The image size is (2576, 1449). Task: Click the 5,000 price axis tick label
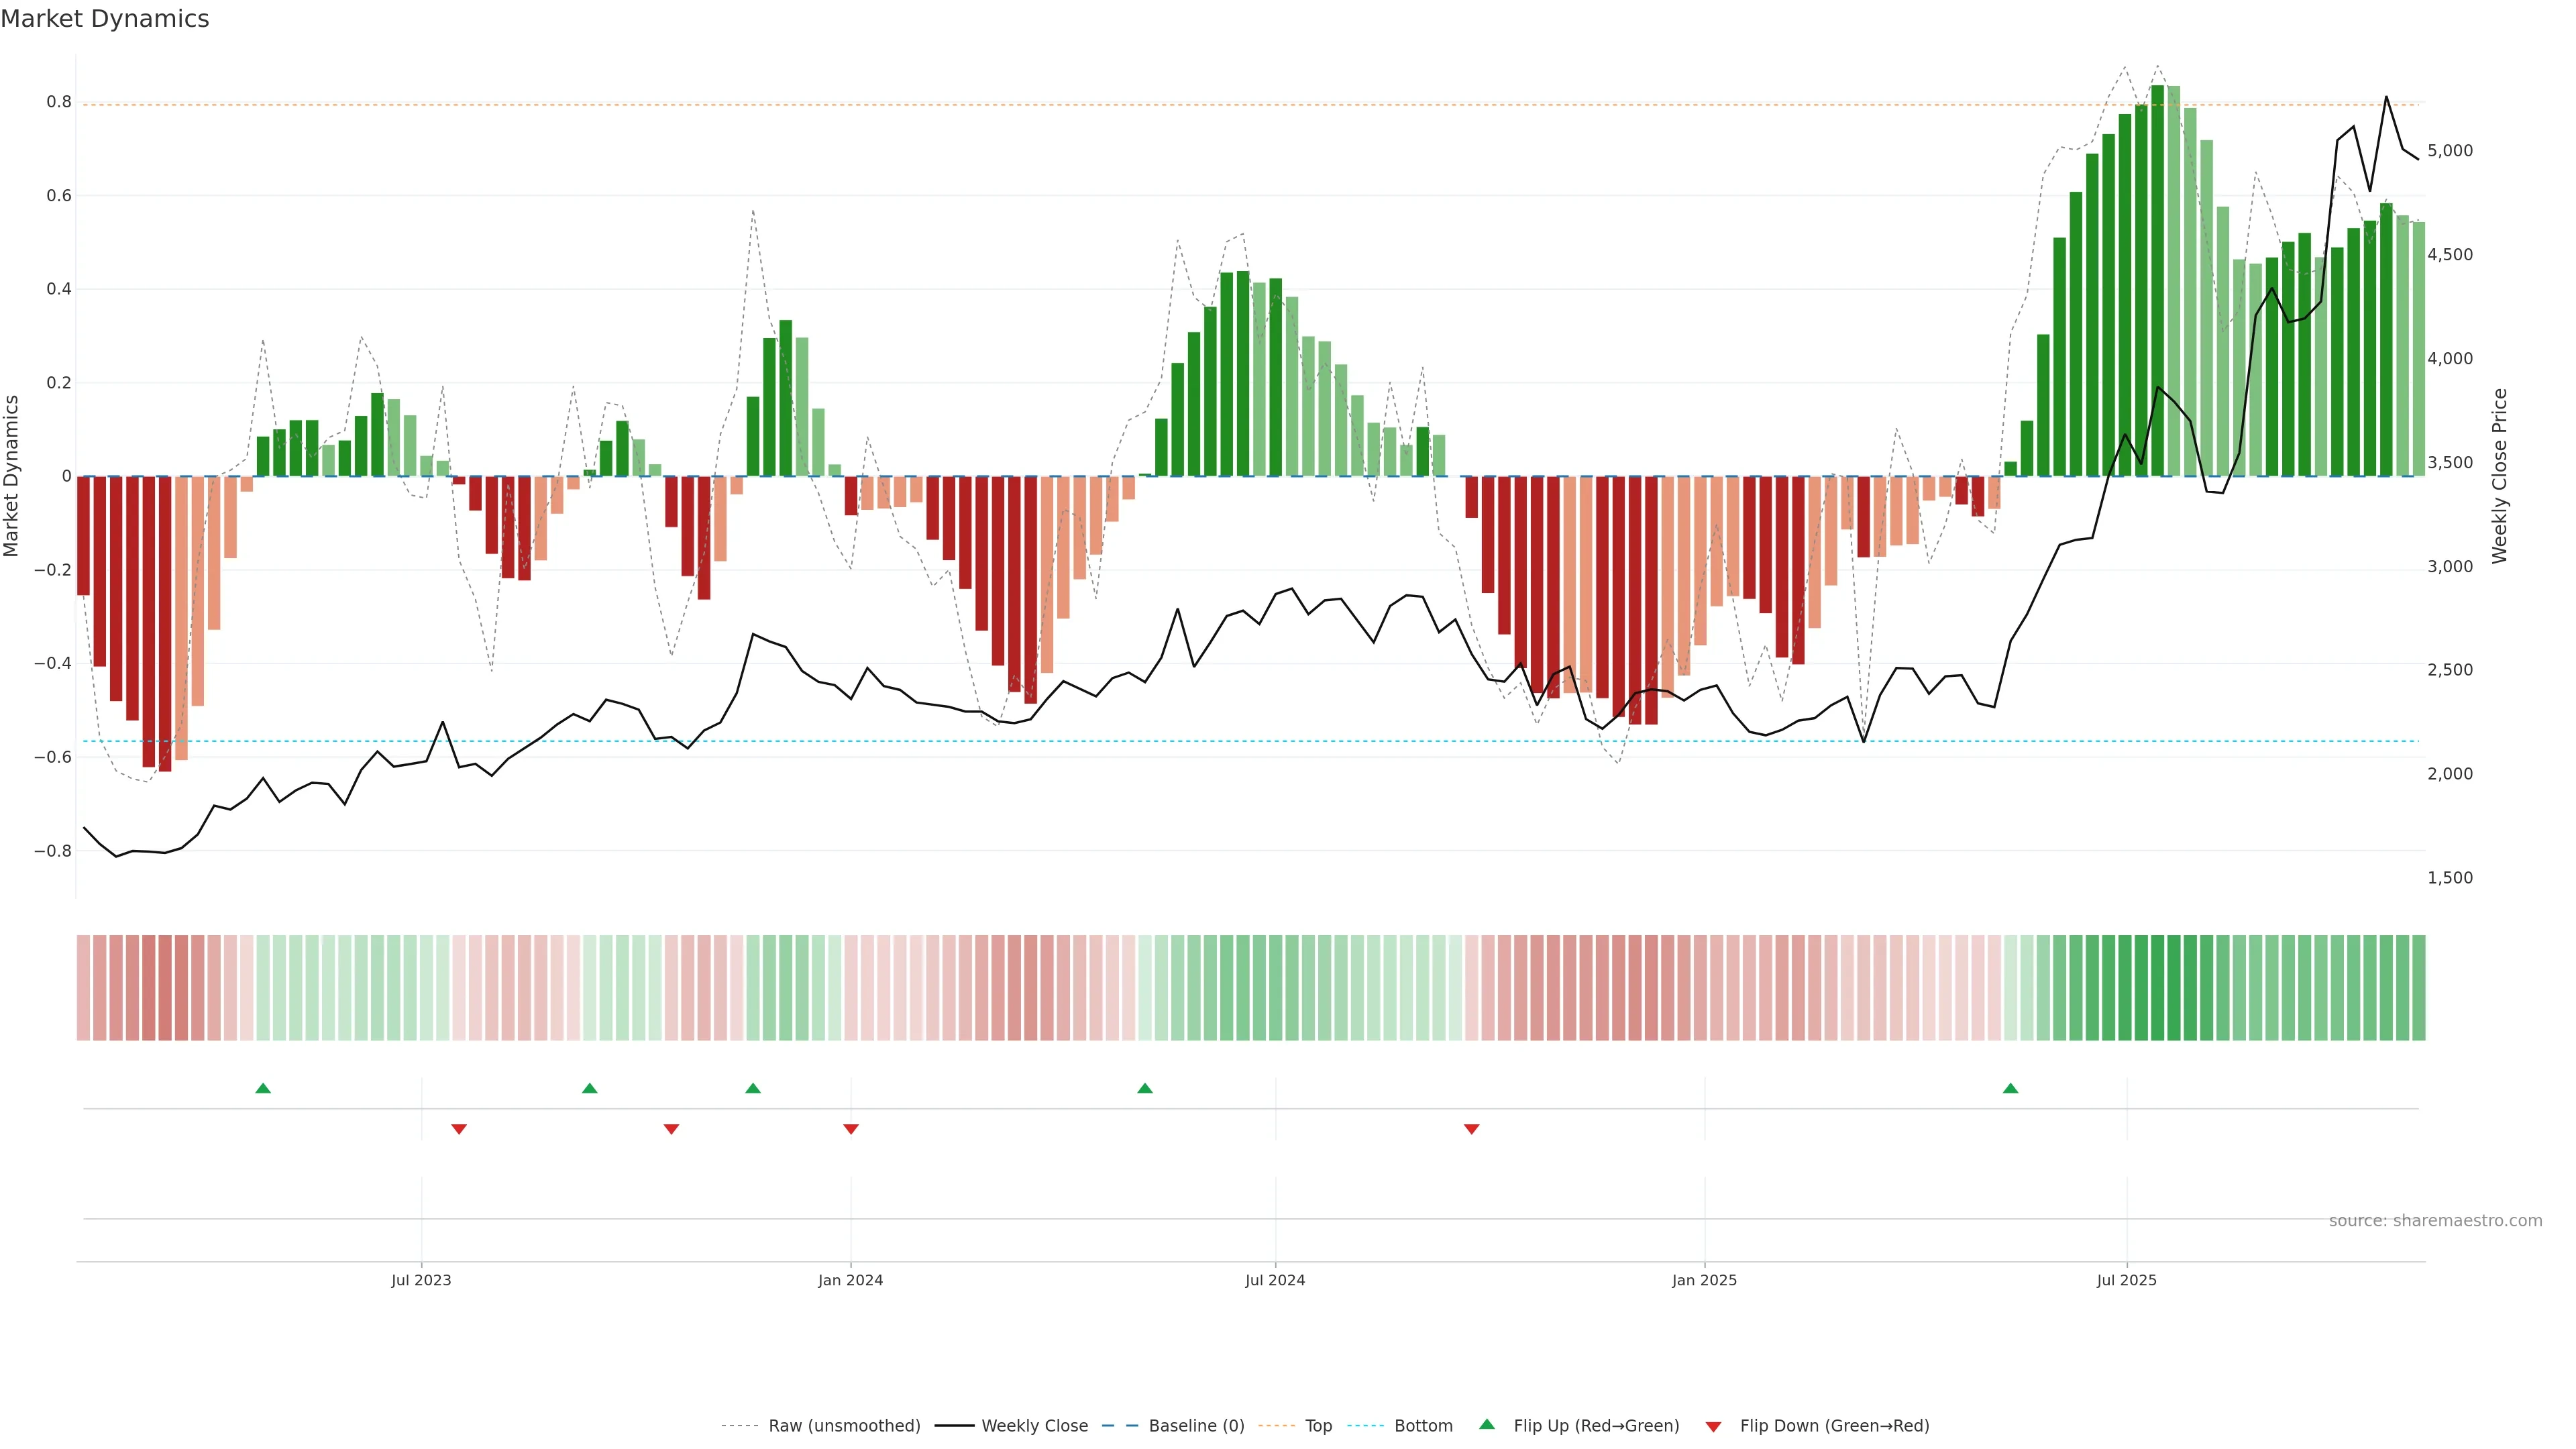(2449, 151)
